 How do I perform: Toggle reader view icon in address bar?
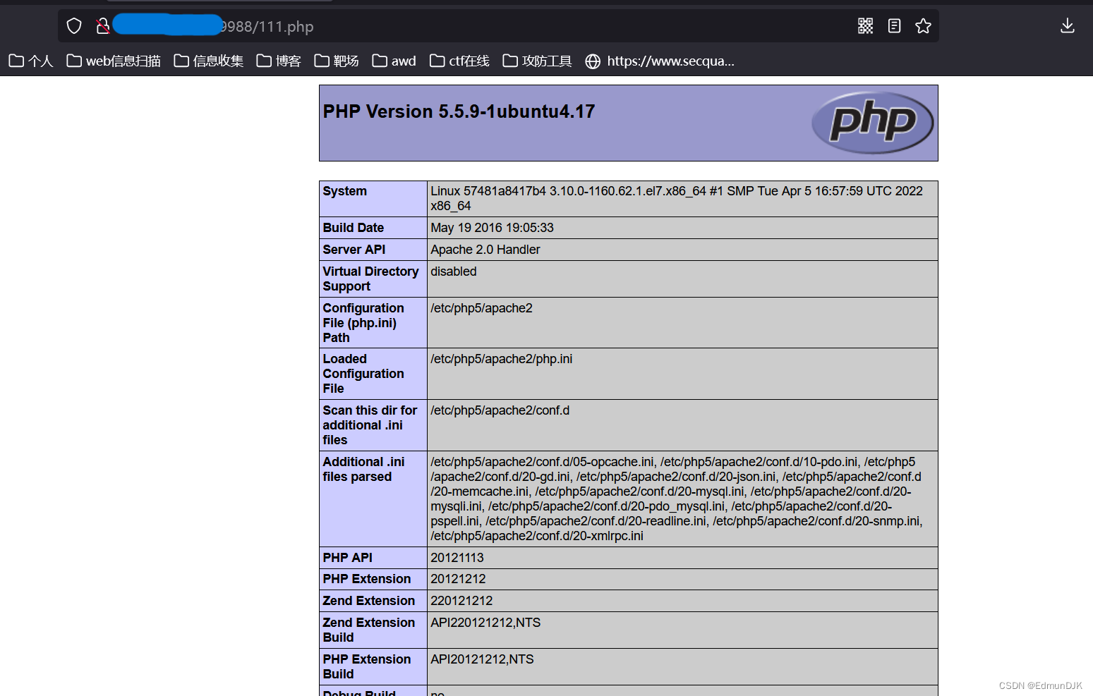[894, 26]
